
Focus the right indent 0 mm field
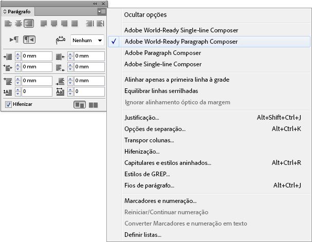pyautogui.click(x=89, y=56)
